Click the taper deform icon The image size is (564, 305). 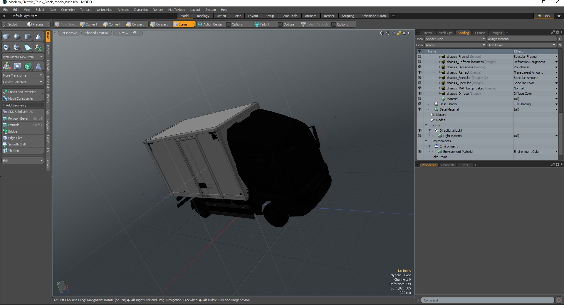[x=38, y=67]
